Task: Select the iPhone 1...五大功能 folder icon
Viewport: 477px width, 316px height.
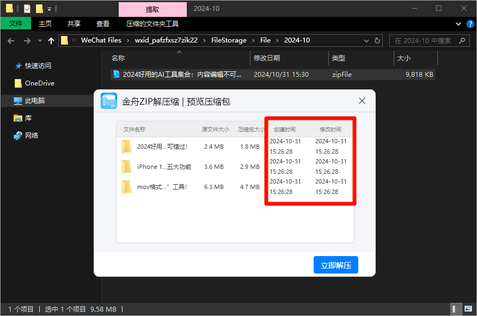Action: 126,167
